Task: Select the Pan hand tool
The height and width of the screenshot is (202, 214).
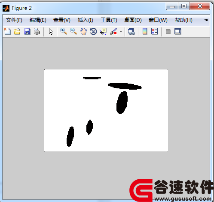Action: pos(83,31)
